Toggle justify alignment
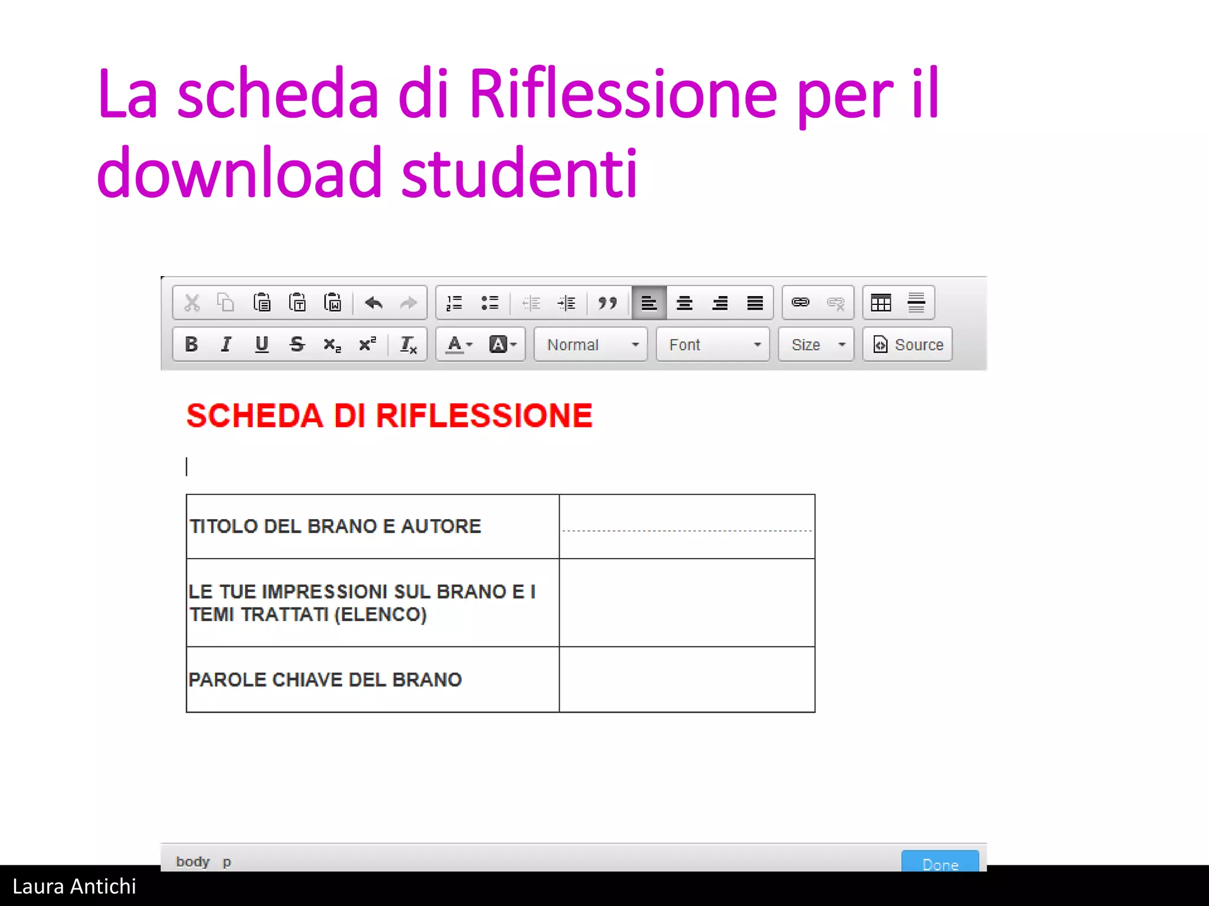 (755, 303)
